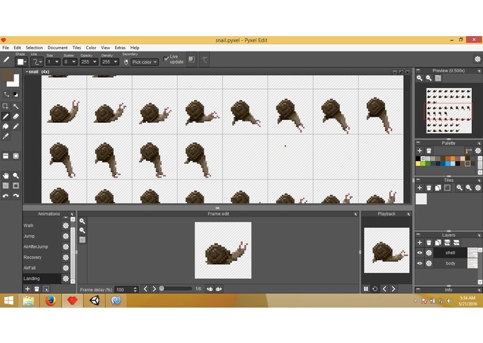Open the Density value dropdown
The image size is (483, 343).
pyautogui.click(x=110, y=62)
